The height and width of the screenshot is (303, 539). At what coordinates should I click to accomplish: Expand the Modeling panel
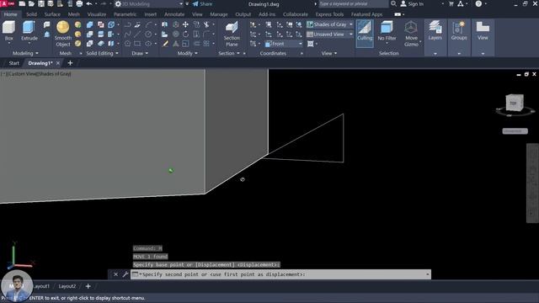tap(25, 53)
